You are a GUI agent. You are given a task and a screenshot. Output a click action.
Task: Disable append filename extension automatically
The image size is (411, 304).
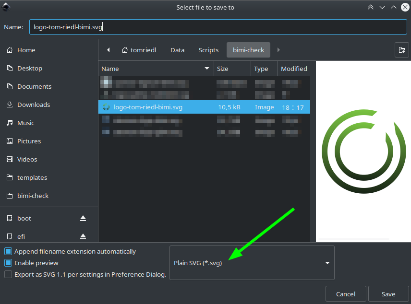point(7,251)
